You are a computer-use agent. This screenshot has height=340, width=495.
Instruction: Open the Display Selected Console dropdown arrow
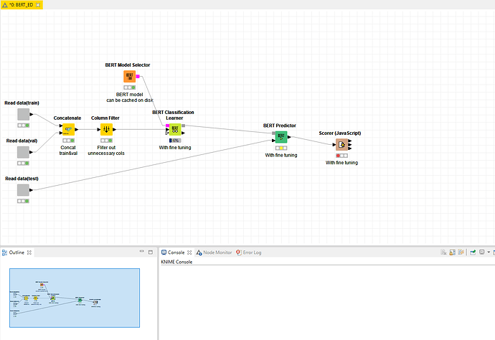coord(489,252)
